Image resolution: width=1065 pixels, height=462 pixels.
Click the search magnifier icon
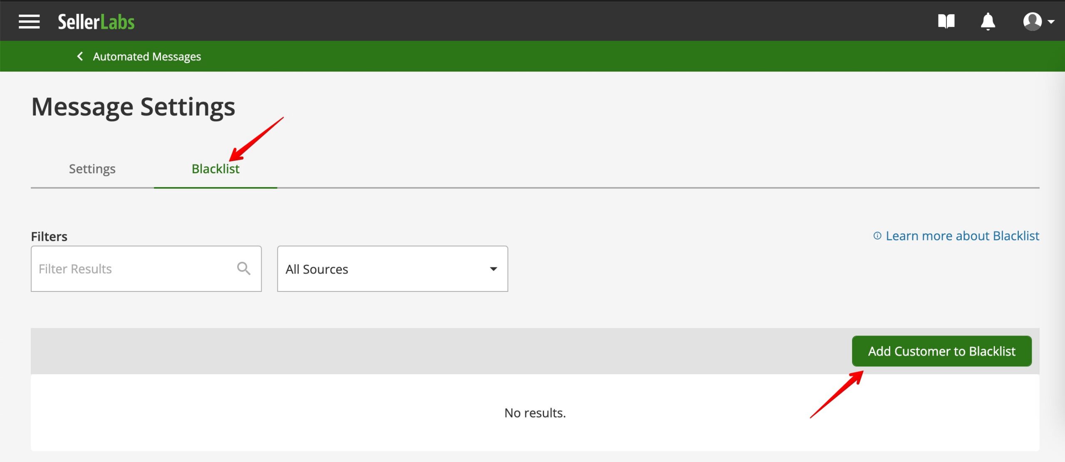[244, 269]
